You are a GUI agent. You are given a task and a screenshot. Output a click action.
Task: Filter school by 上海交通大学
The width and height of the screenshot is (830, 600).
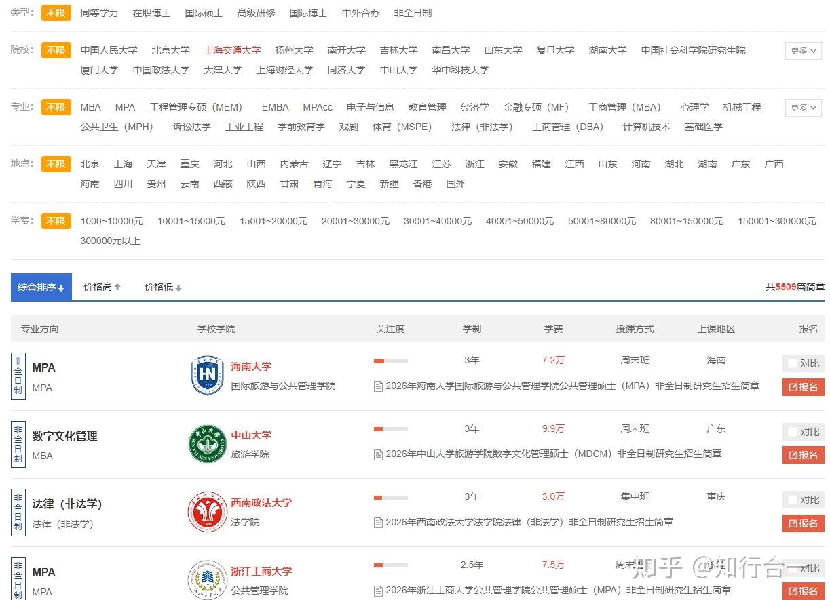[232, 50]
